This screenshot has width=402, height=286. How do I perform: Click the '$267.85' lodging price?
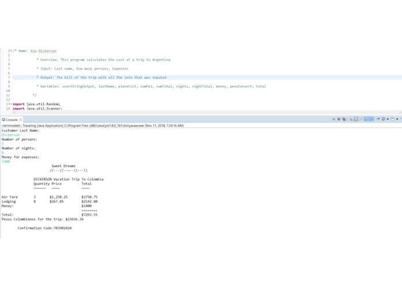57,201
